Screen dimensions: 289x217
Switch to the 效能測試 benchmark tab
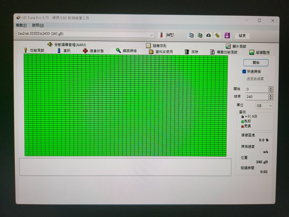coord(34,51)
